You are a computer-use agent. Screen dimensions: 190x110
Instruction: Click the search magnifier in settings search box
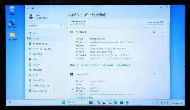point(61,26)
